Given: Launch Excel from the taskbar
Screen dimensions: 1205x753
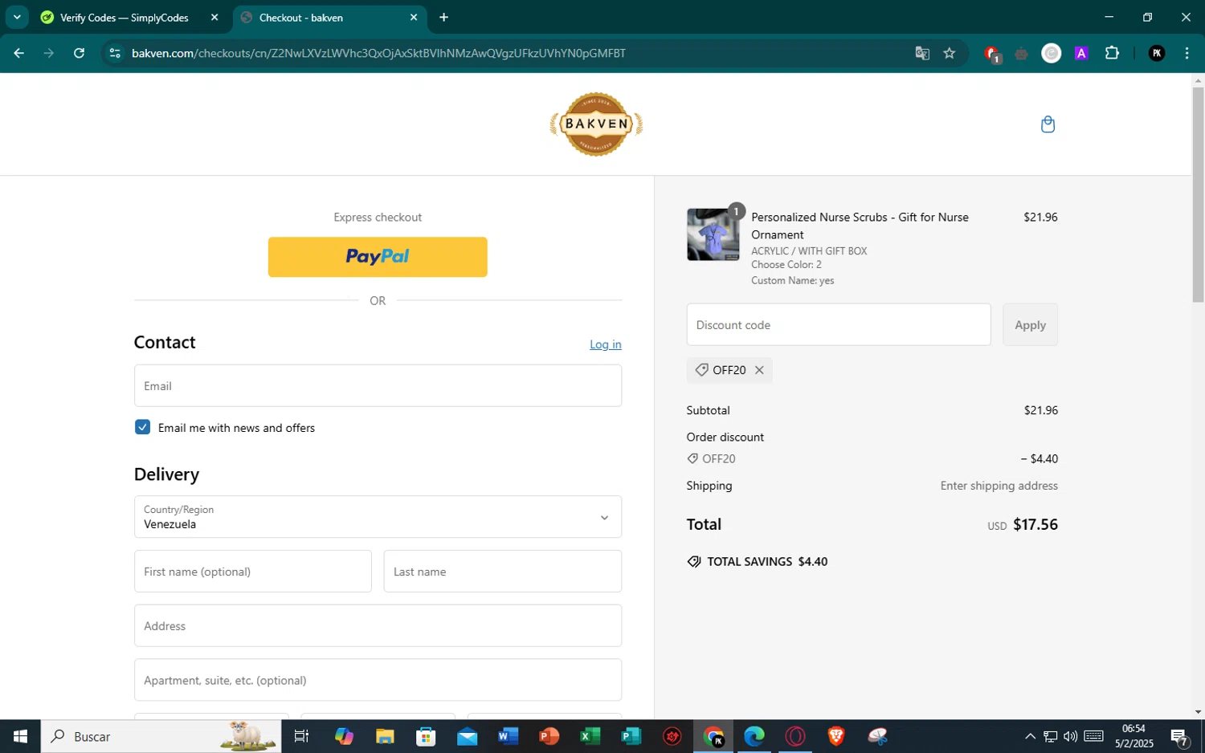Looking at the screenshot, I should click(x=590, y=736).
